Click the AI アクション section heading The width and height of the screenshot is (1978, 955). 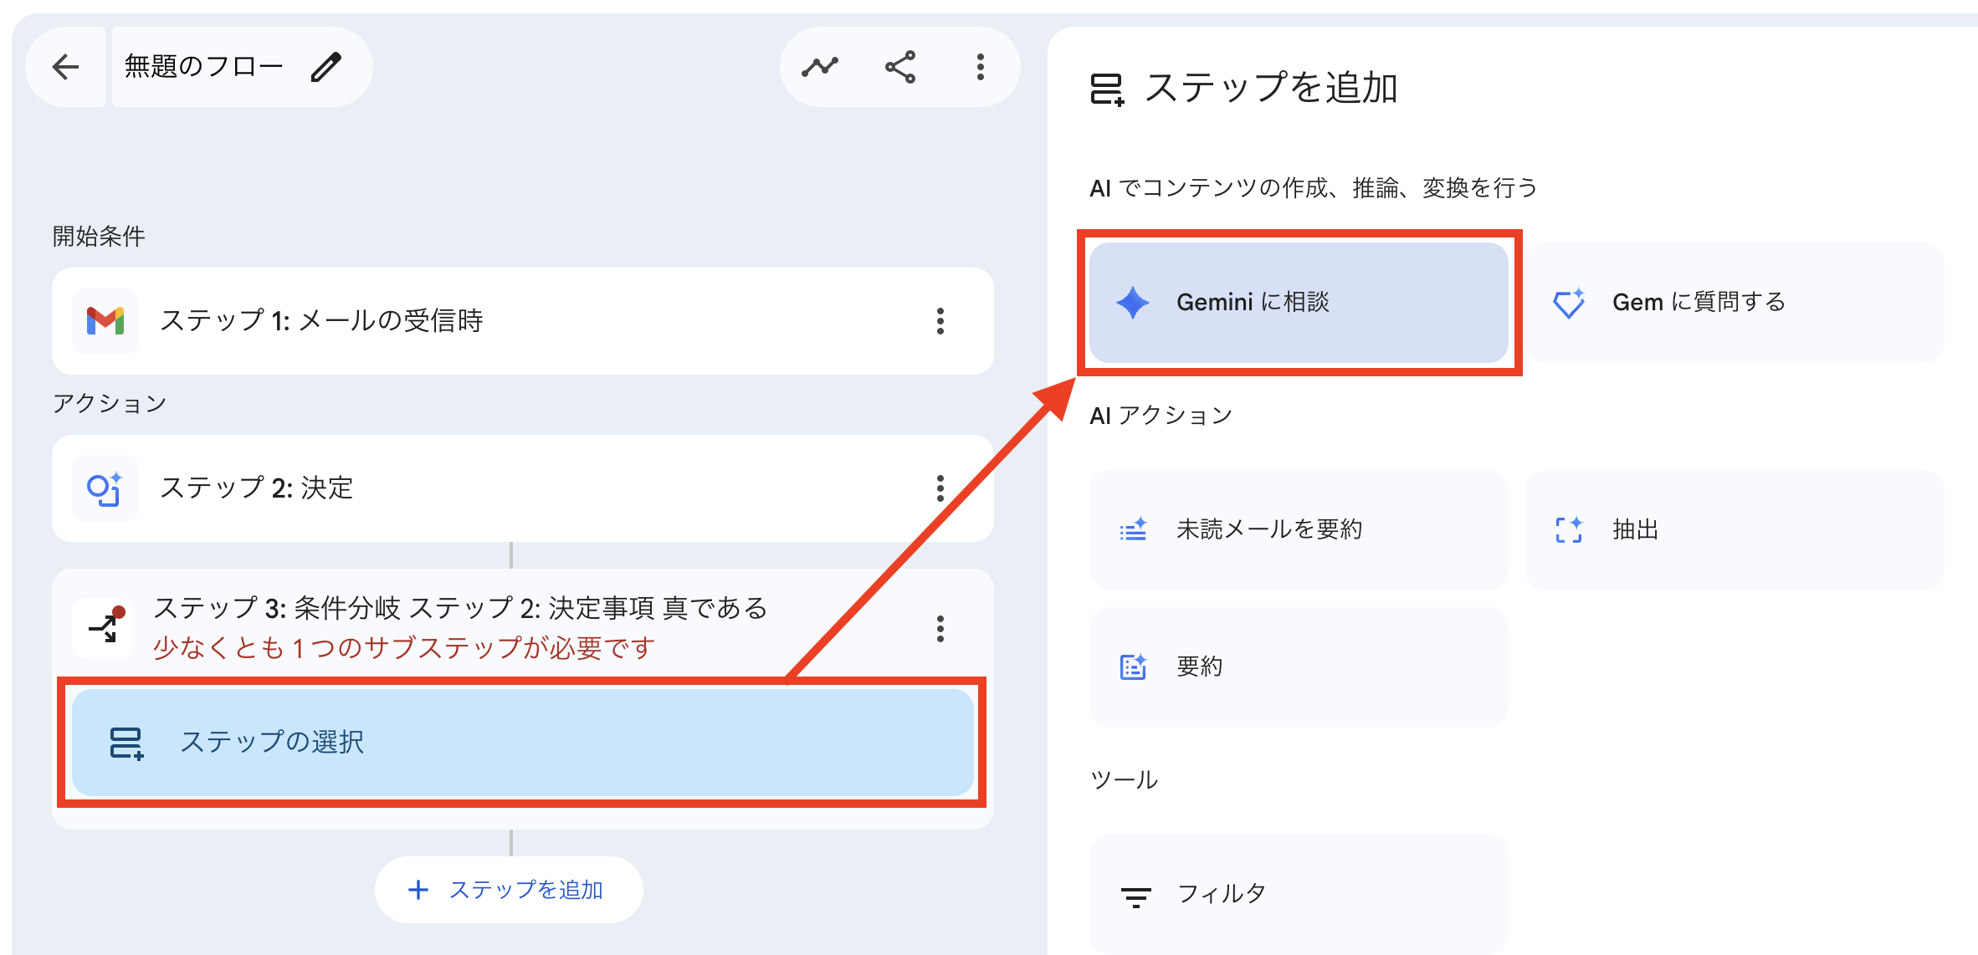tap(1161, 416)
